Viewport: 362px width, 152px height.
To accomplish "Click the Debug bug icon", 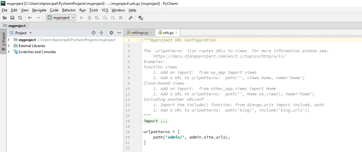I will click(89, 18).
